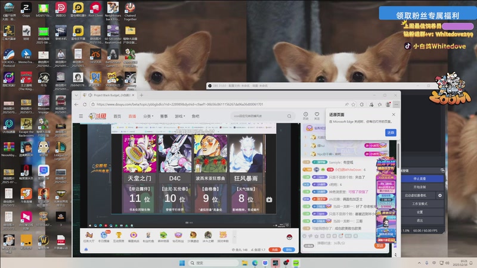
Task: Open the trophy 互动预言 activity icon
Action: pyautogui.click(x=118, y=237)
